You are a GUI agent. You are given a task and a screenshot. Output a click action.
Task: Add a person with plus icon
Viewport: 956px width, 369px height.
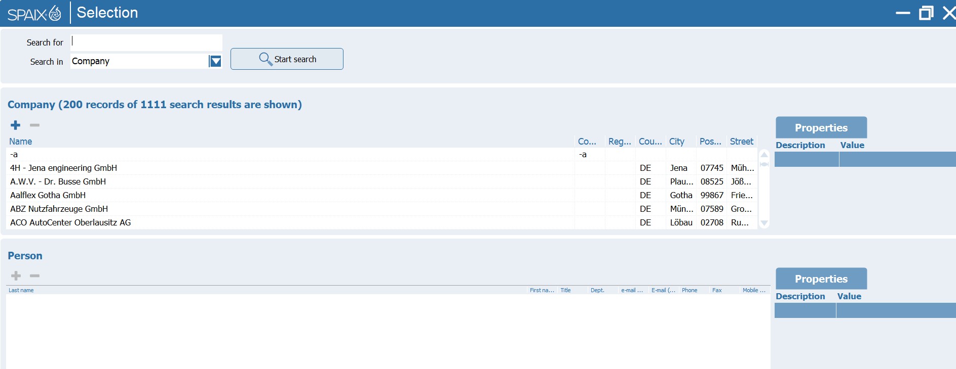point(16,275)
